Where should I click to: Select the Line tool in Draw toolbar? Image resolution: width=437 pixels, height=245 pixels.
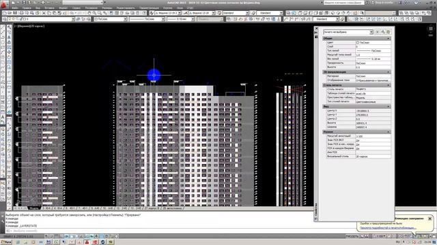point(3,27)
